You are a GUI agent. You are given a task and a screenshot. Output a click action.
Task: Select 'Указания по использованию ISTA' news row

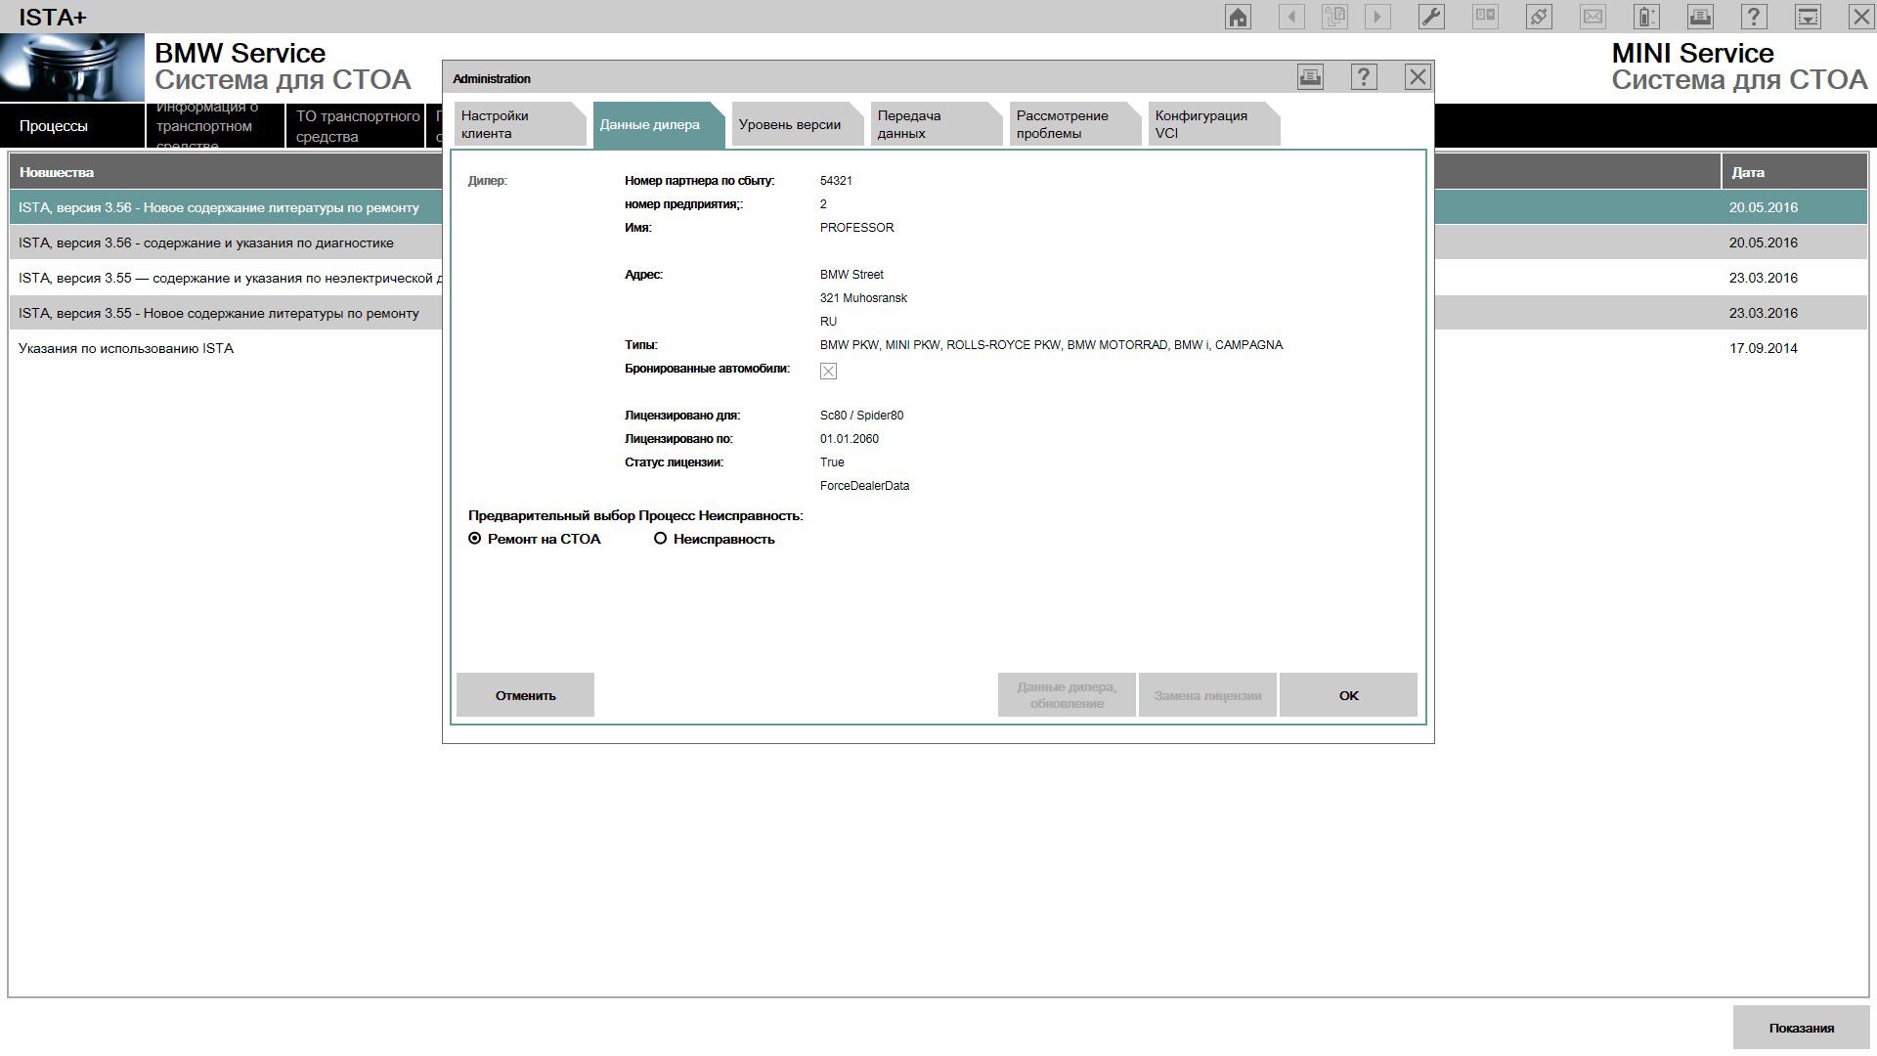[126, 348]
